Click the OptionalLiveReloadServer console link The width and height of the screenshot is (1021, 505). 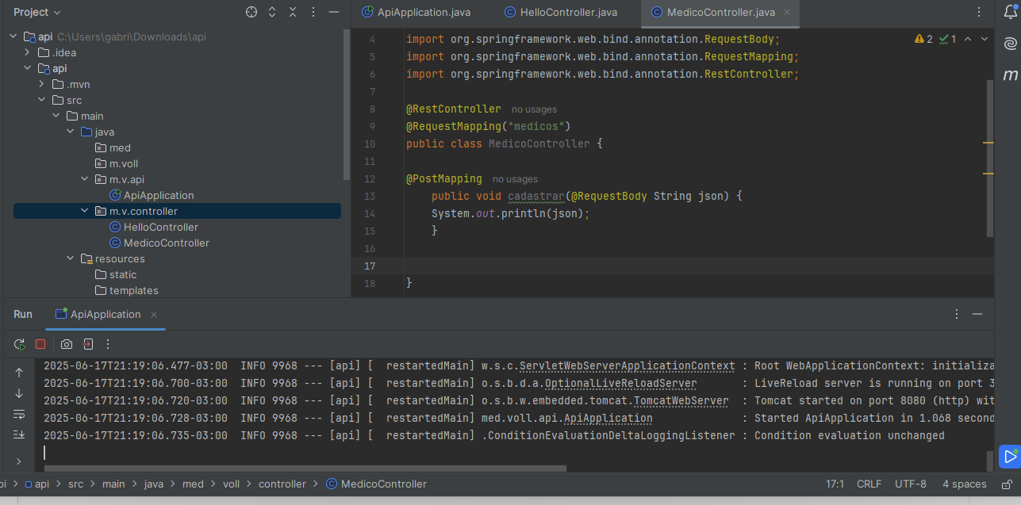pos(620,384)
